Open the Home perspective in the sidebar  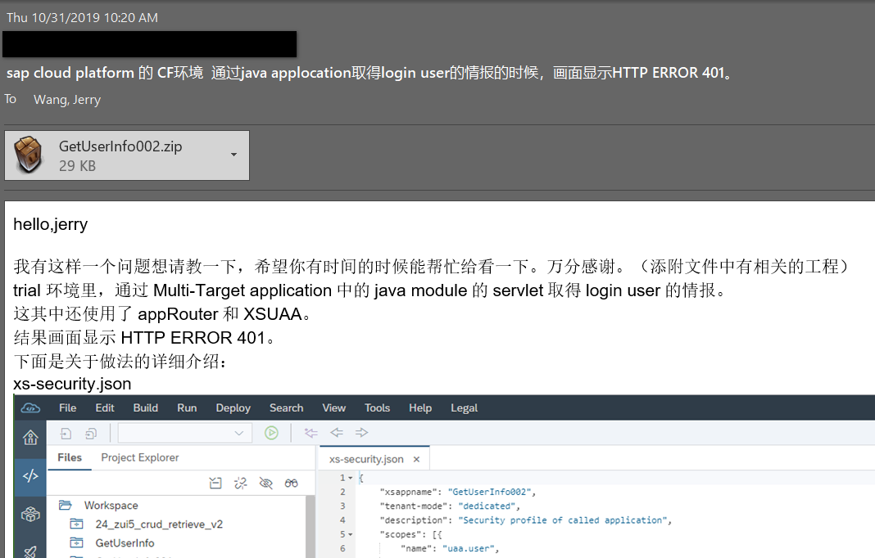coord(30,438)
